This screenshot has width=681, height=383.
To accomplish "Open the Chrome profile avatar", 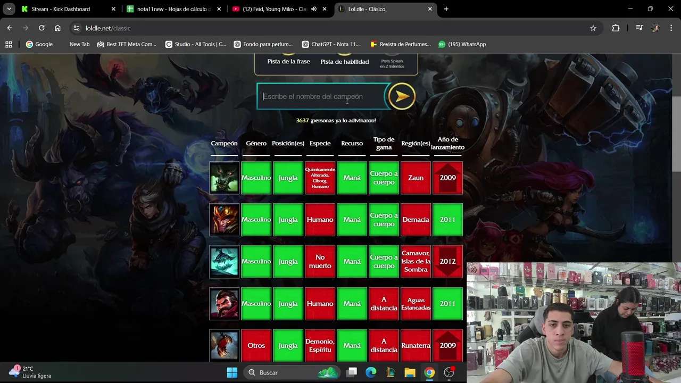I will (x=655, y=28).
